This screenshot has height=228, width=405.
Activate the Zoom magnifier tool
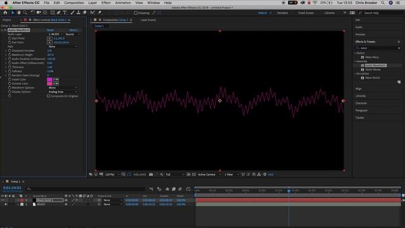click(x=25, y=13)
